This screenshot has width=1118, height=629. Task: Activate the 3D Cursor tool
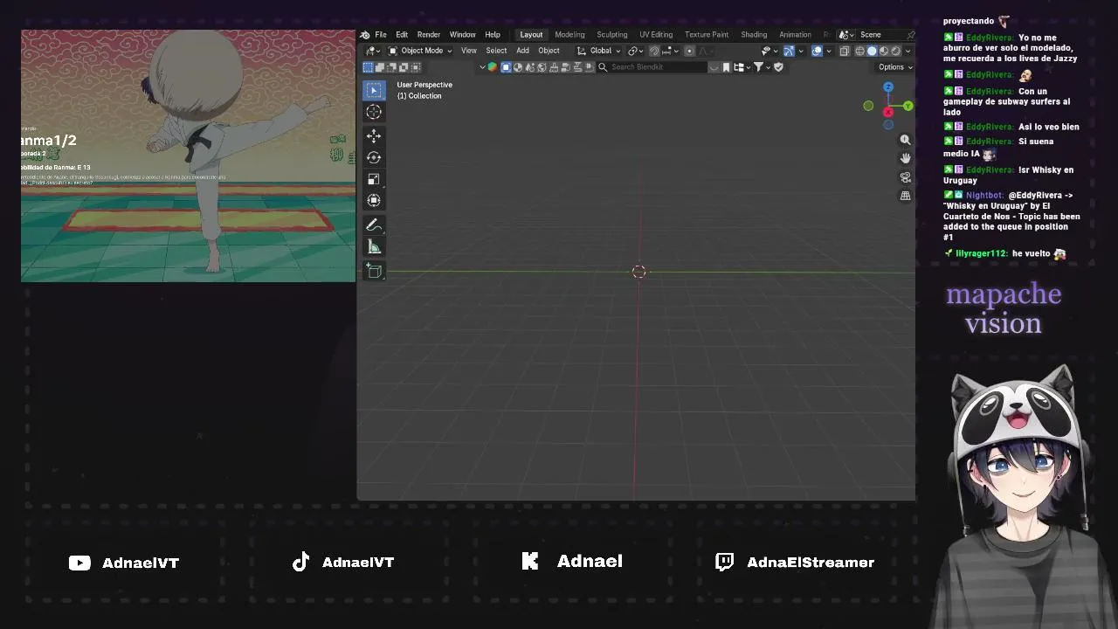click(x=374, y=112)
